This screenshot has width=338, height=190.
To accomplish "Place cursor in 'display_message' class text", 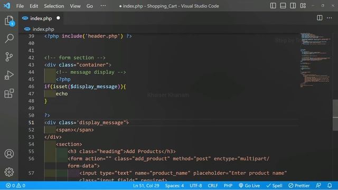I will (101, 122).
